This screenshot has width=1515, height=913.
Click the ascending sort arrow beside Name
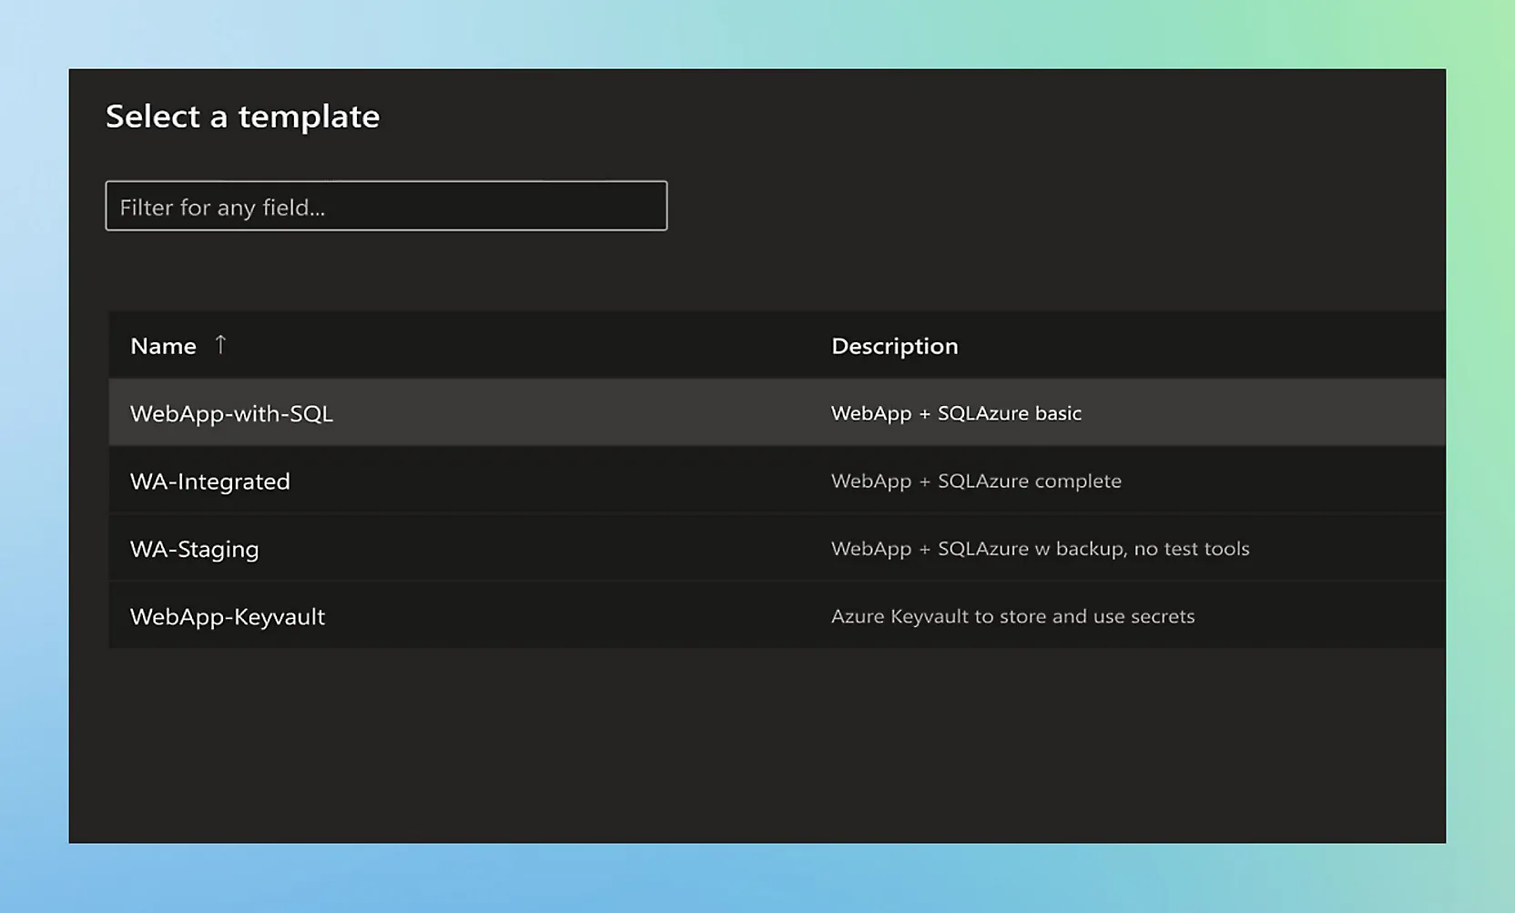[x=220, y=345]
